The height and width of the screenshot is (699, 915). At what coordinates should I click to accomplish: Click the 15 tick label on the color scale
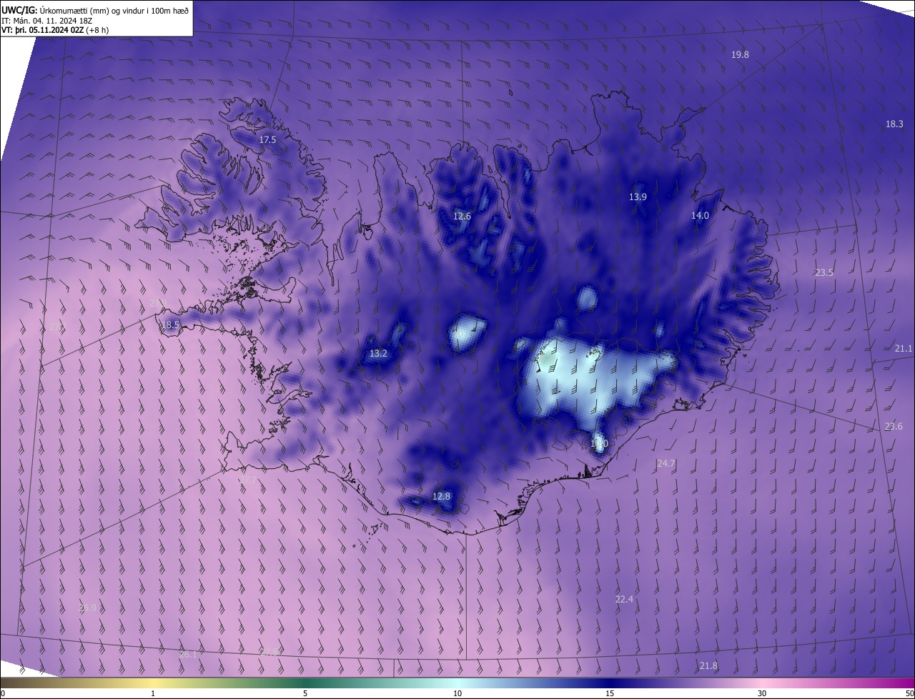(610, 694)
